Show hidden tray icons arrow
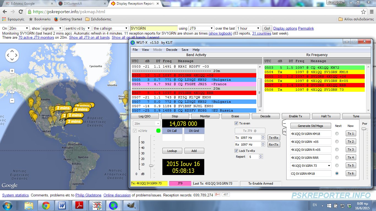The image size is (376, 211). coord(322,206)
